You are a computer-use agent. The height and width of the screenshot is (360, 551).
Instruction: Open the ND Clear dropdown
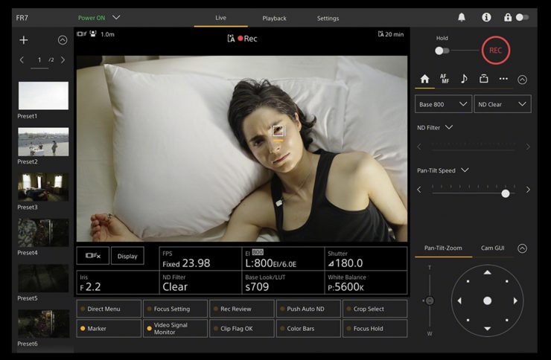tap(503, 104)
